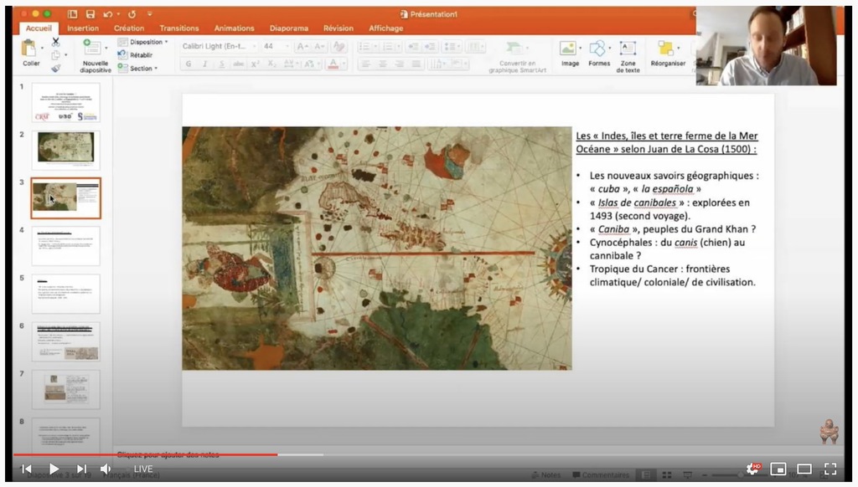Toggle YouTube miniplayer mode
Image resolution: width=858 pixels, height=487 pixels.
[778, 469]
